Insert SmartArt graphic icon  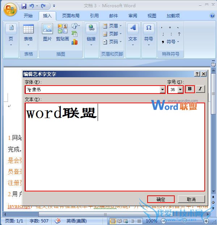click(75, 34)
